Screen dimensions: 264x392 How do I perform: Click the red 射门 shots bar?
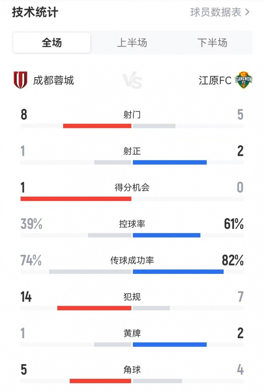[x=97, y=126]
